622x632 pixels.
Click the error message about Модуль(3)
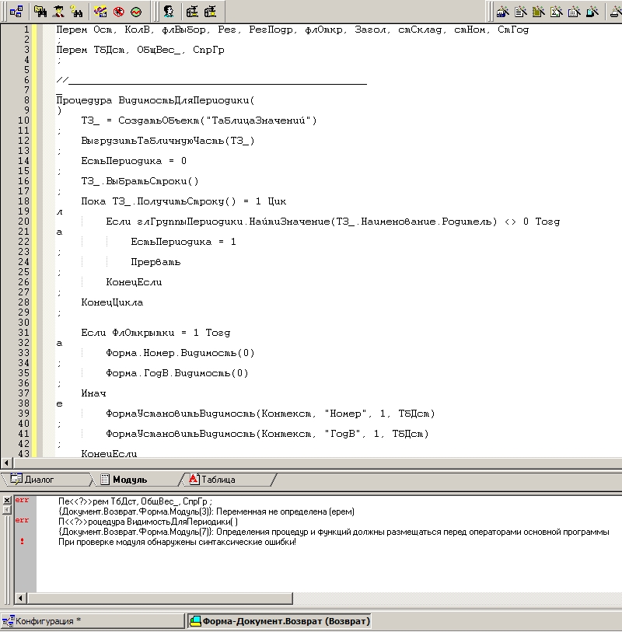pyautogui.click(x=206, y=511)
